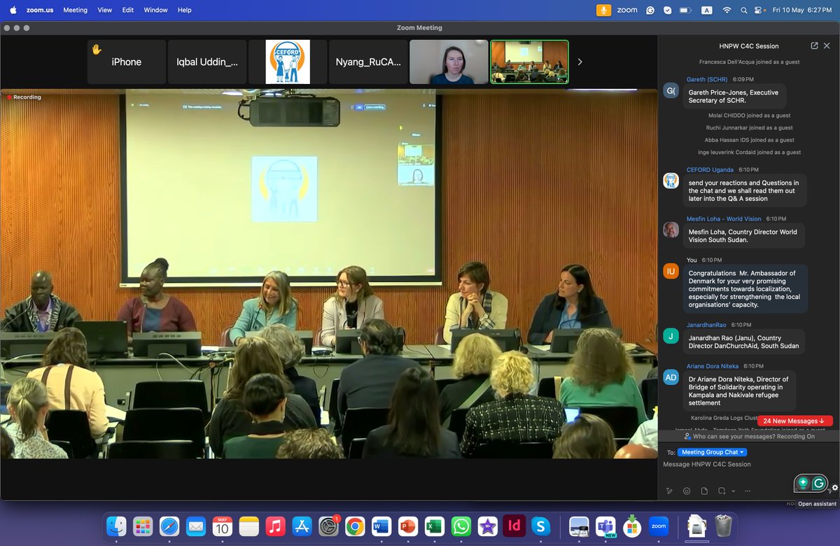The height and width of the screenshot is (546, 840).
Task: Open Grammarly menu bar icon
Action: pyautogui.click(x=650, y=10)
